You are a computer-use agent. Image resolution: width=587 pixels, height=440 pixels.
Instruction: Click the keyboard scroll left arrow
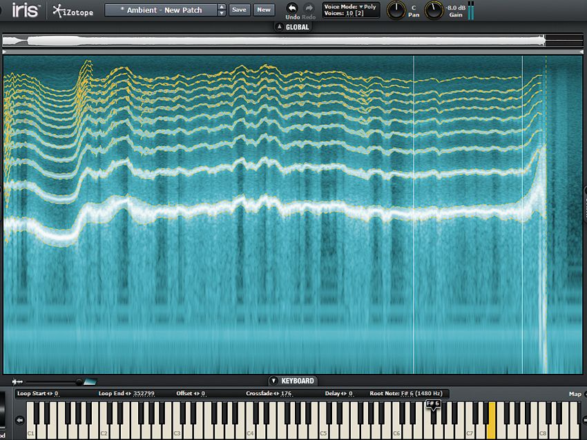pyautogui.click(x=20, y=420)
